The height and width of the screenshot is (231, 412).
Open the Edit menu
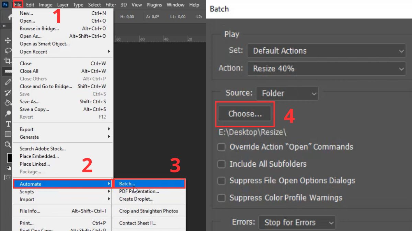(30, 5)
